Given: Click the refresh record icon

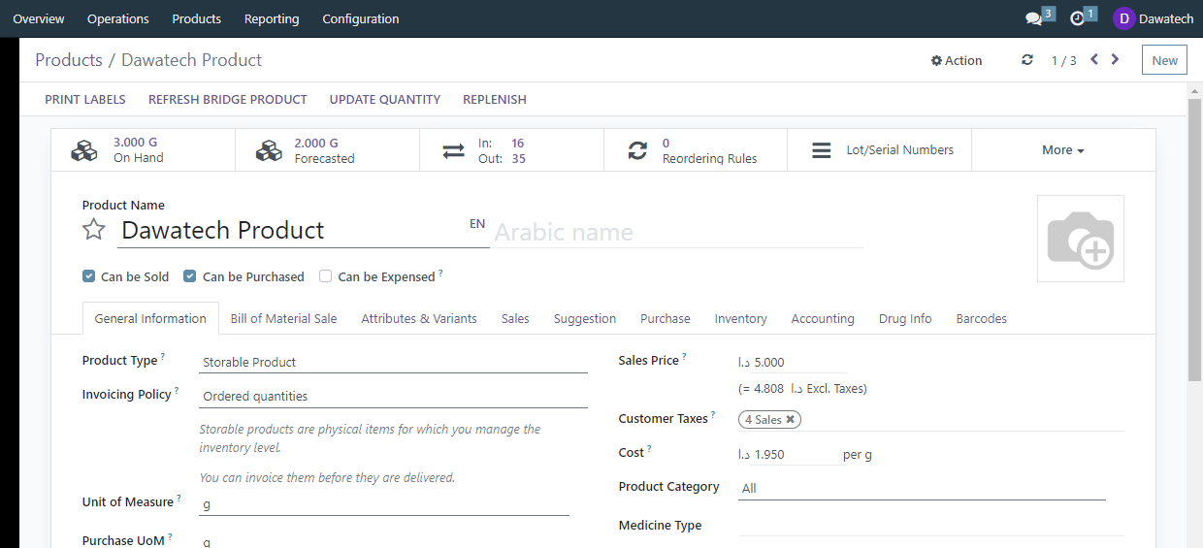Looking at the screenshot, I should [x=1027, y=60].
